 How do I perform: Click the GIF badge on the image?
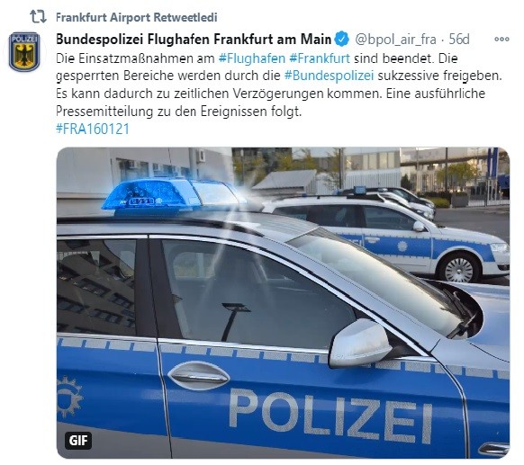pyautogui.click(x=78, y=441)
